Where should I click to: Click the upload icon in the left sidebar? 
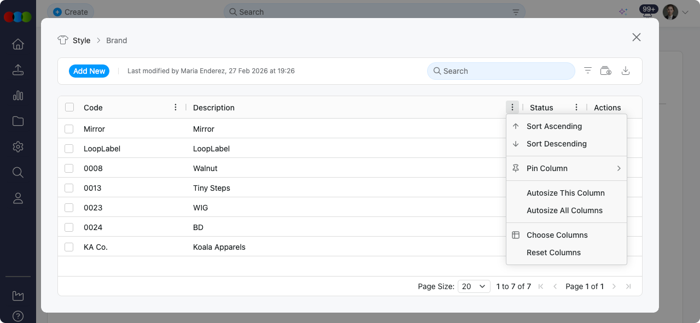pyautogui.click(x=17, y=69)
